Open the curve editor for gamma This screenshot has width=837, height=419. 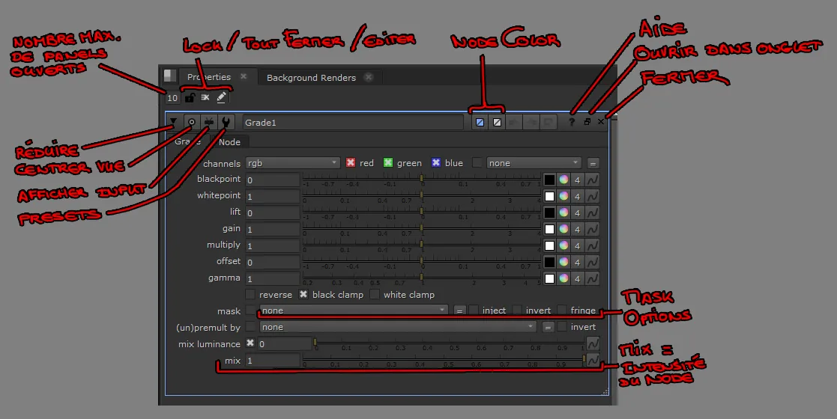592,278
